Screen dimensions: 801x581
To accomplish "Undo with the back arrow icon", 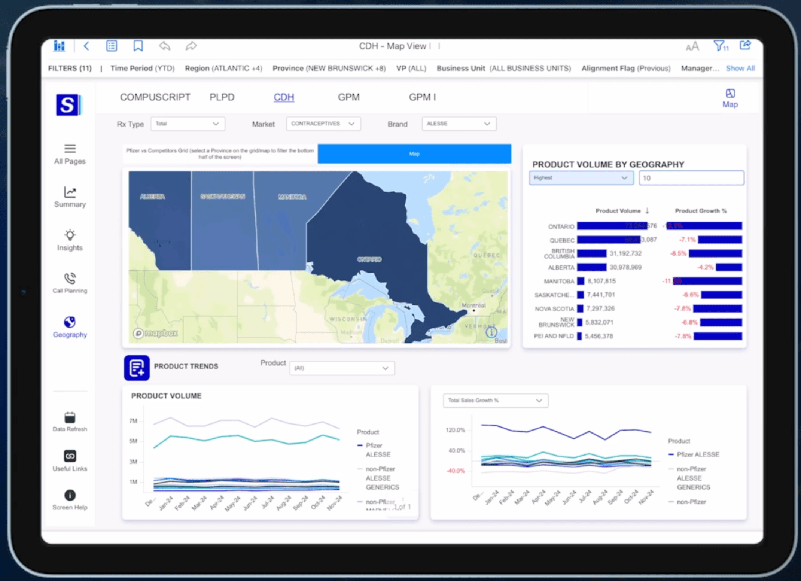I will (x=165, y=46).
